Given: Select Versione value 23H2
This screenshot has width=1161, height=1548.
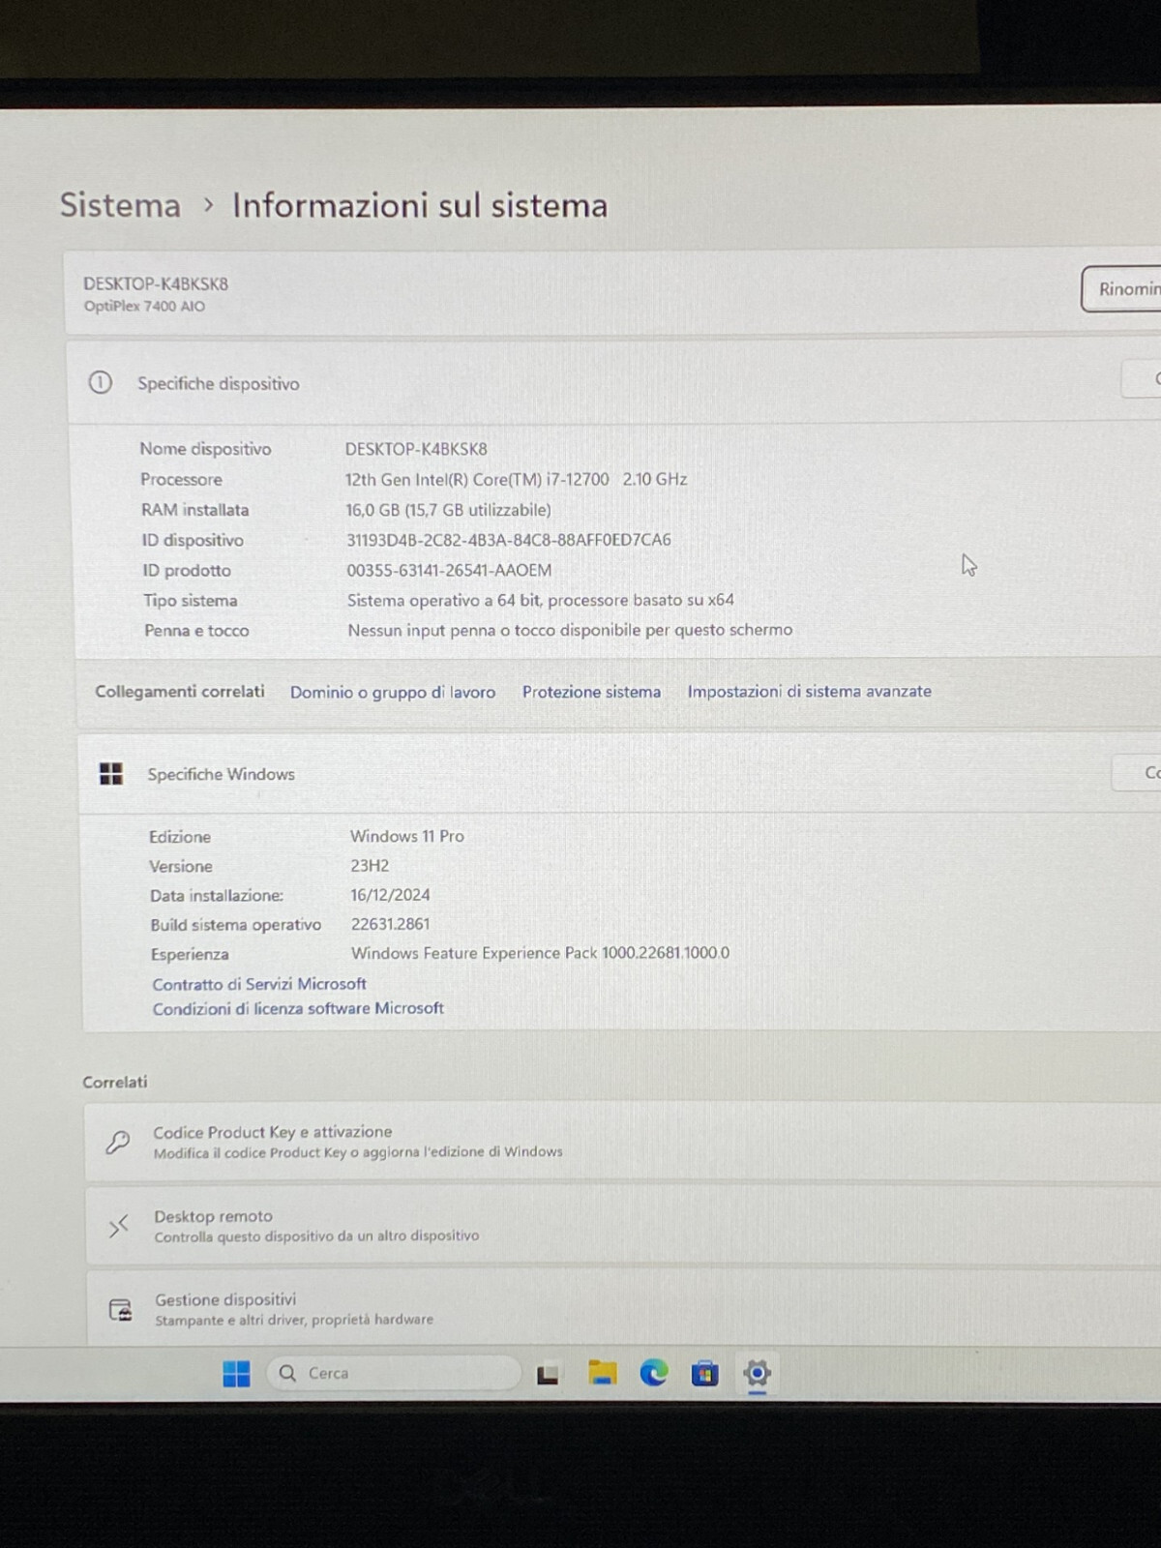Looking at the screenshot, I should click(370, 866).
